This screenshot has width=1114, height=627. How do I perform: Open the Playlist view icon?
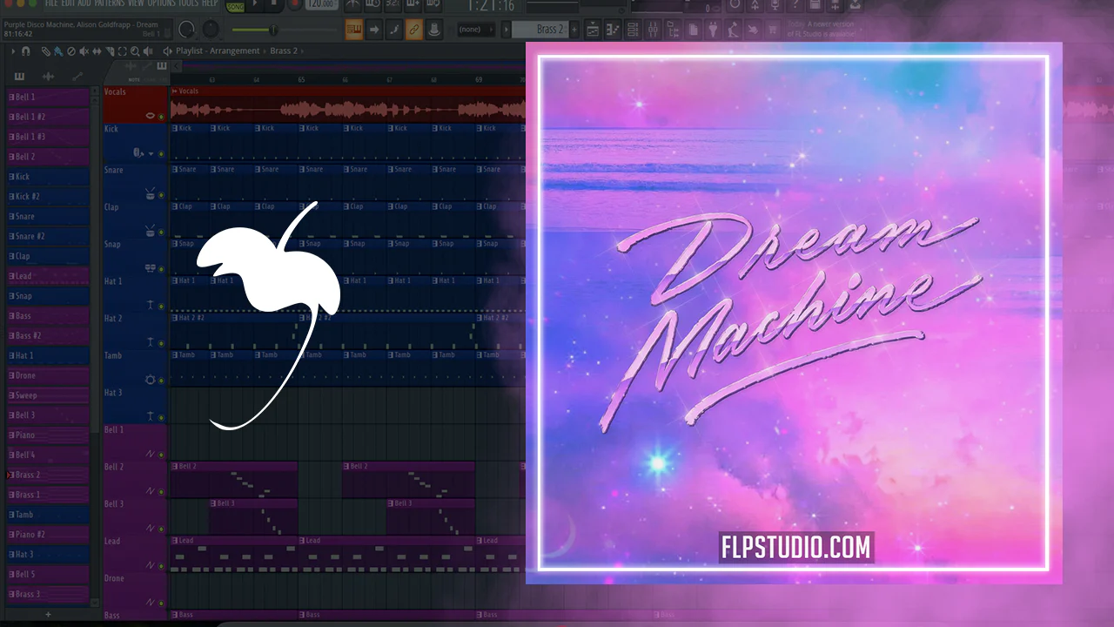pos(594,30)
